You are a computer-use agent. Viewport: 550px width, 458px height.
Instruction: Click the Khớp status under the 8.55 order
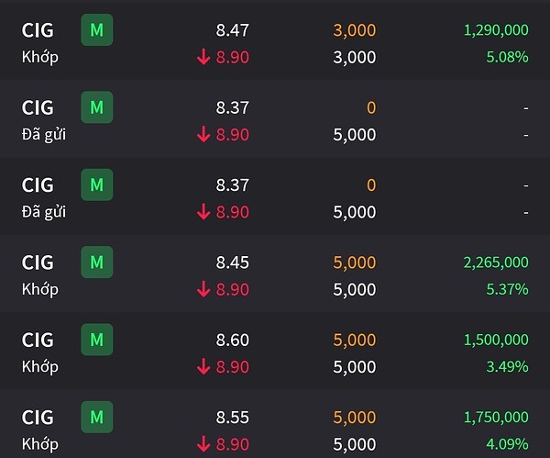[39, 444]
